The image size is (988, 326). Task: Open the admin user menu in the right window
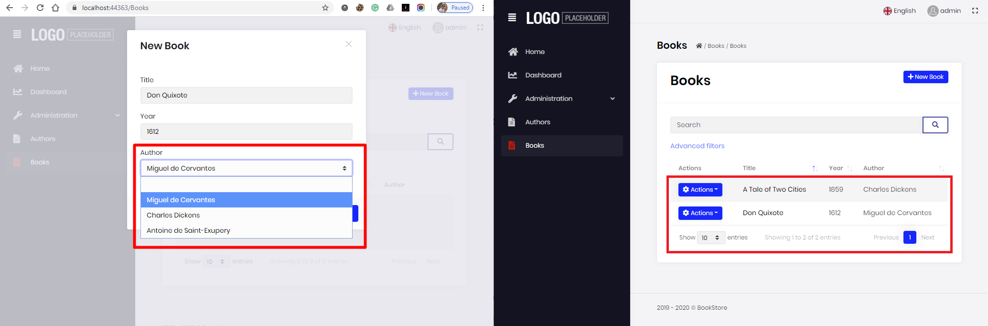click(944, 11)
